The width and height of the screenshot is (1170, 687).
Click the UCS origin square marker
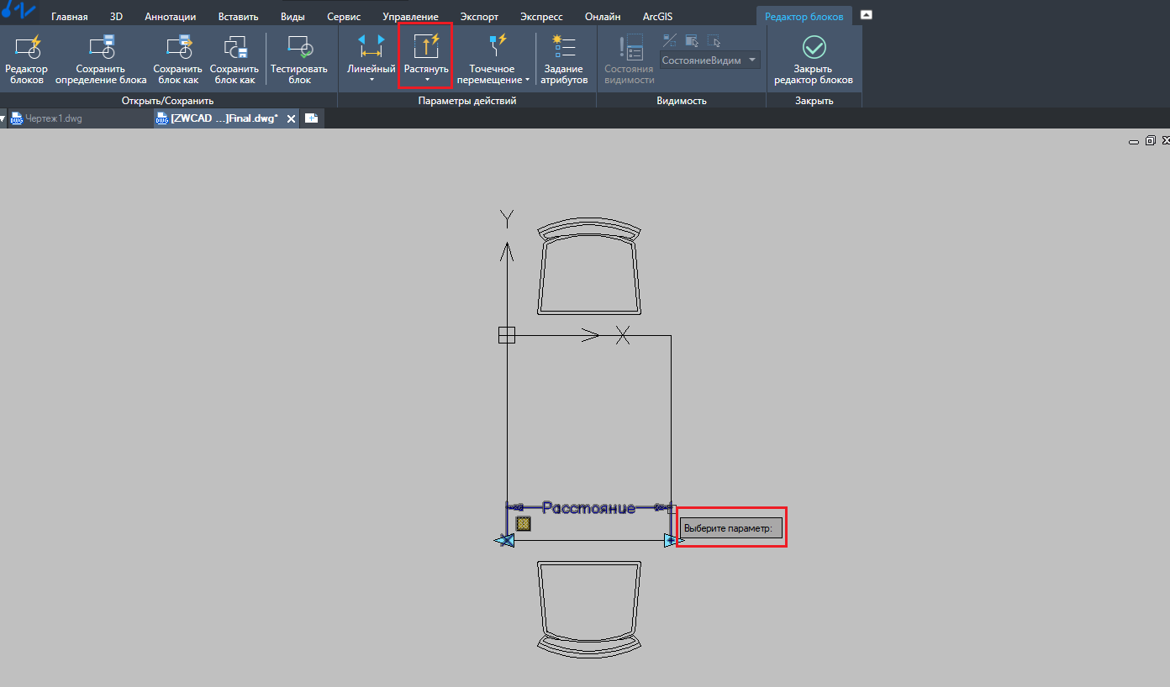point(506,335)
